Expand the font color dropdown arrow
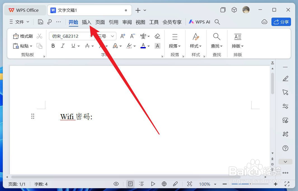This screenshot has width=298, height=191. [x=149, y=46]
